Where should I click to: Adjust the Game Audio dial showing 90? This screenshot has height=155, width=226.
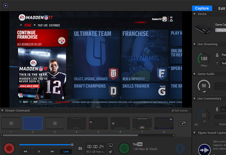tap(204, 86)
